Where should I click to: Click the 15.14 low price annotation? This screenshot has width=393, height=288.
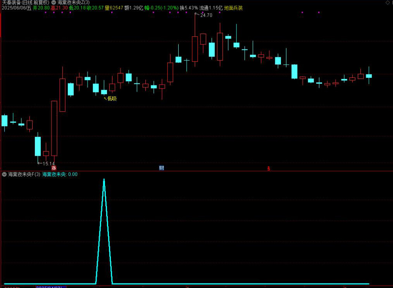(x=48, y=164)
